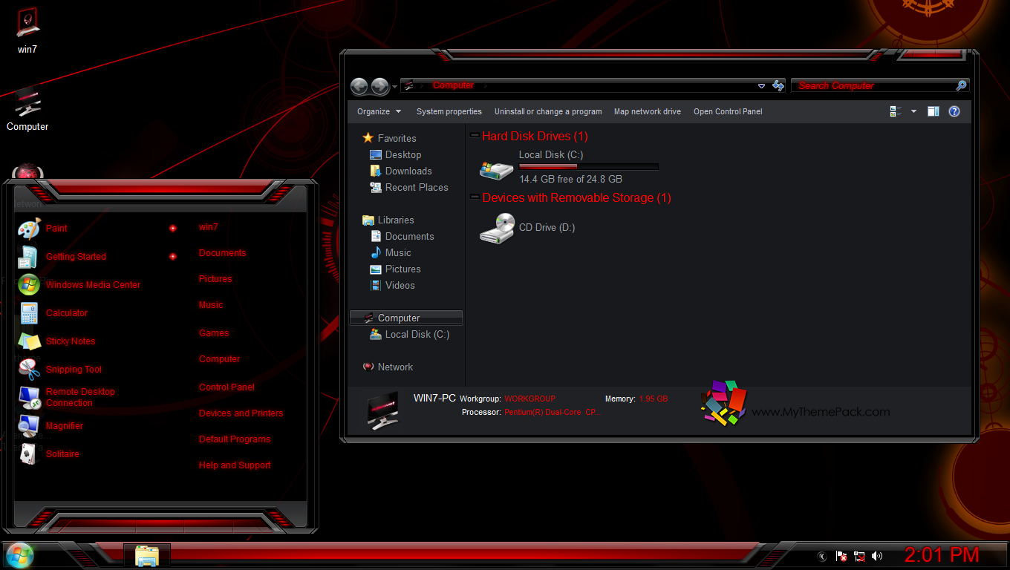Expand Paint jump list arrow

[172, 229]
